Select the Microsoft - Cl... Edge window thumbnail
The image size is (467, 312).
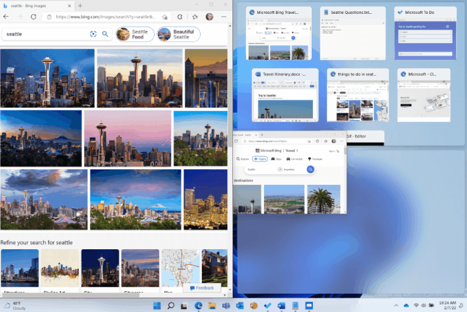coord(423,96)
